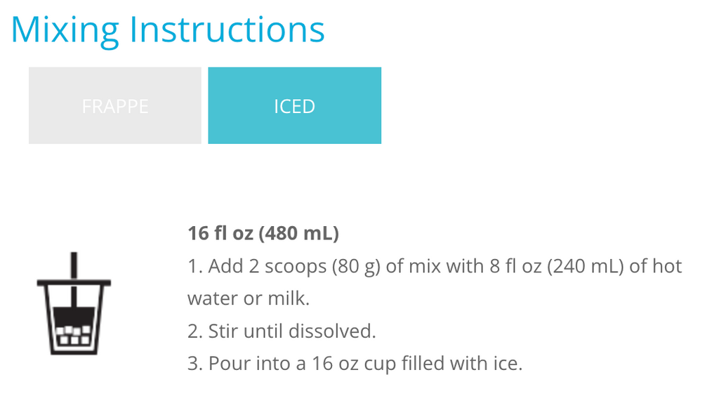This screenshot has width=719, height=396.
Task: Click the lid of the cup icon
Action: pos(74,283)
